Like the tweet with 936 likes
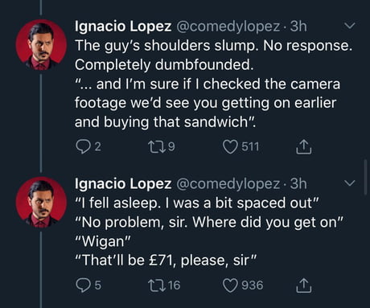Screen dimensions: 370x308 pyautogui.click(x=230, y=285)
